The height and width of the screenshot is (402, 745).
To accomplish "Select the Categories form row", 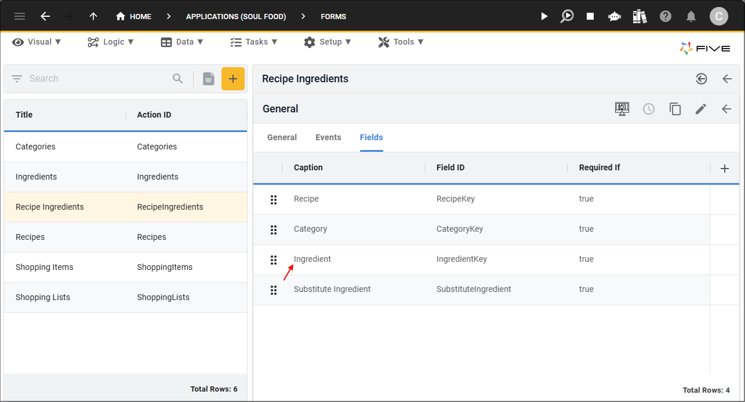I will 125,147.
